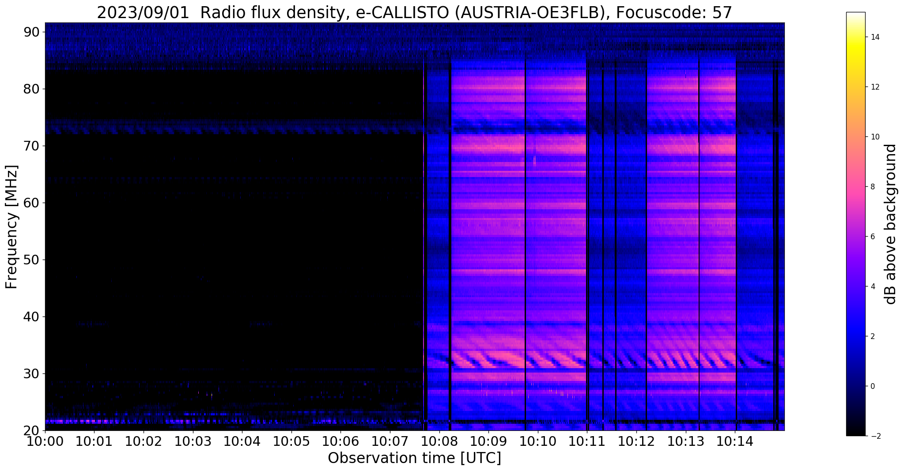Click the x-axis tick label '10:00'
Screen dimensions: 904x471
(x=45, y=441)
